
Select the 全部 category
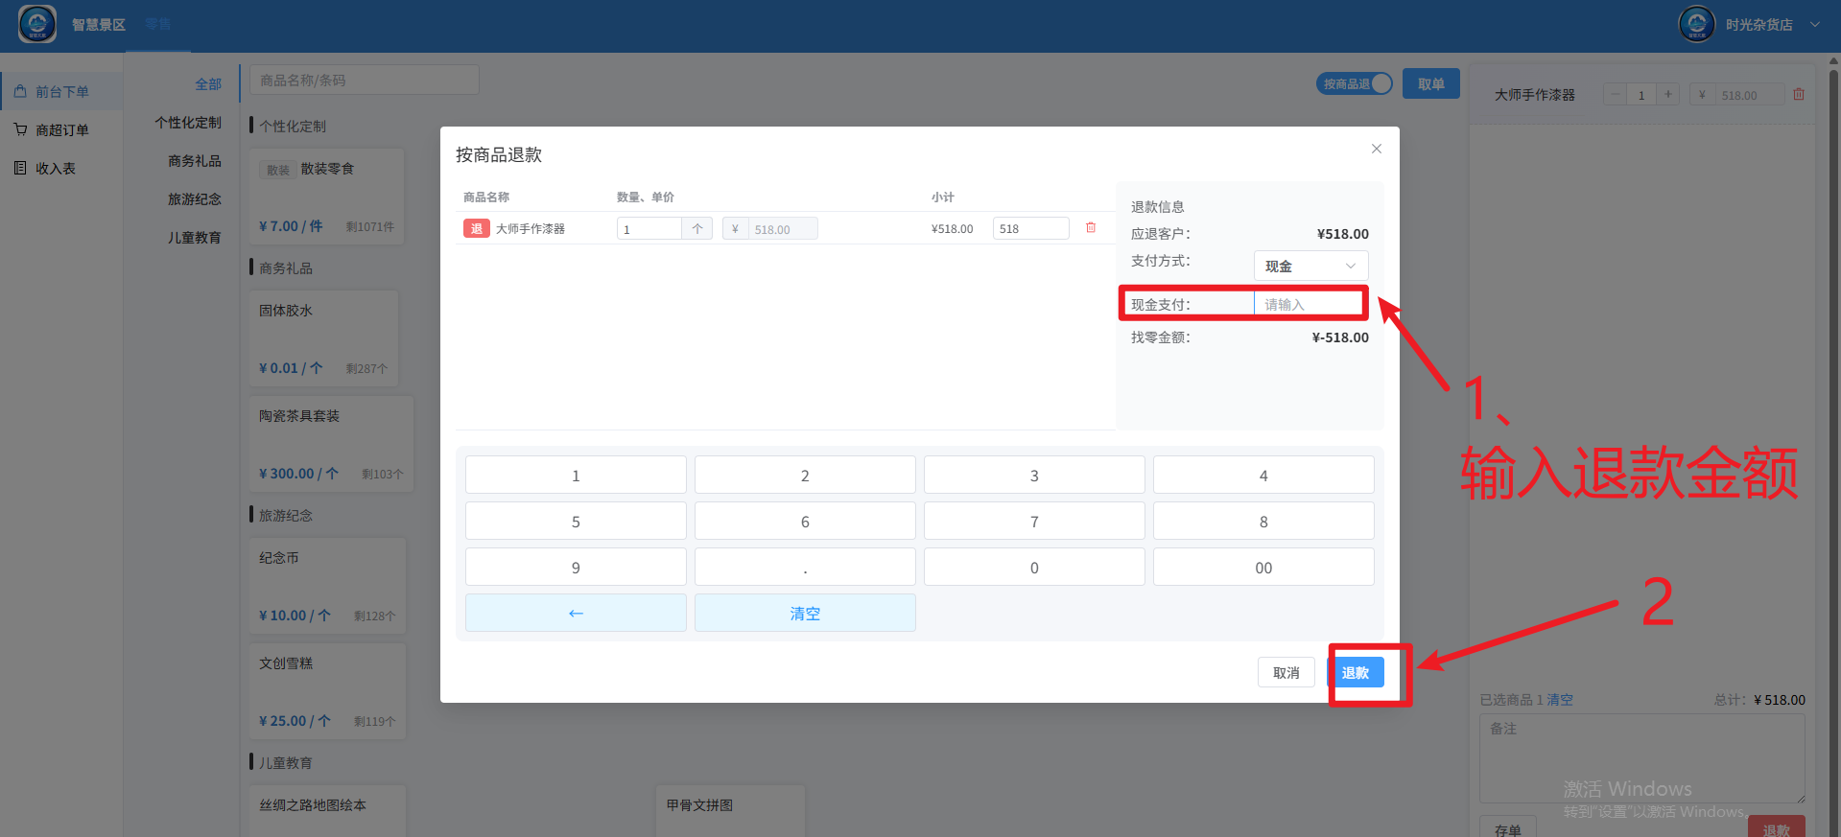[208, 83]
